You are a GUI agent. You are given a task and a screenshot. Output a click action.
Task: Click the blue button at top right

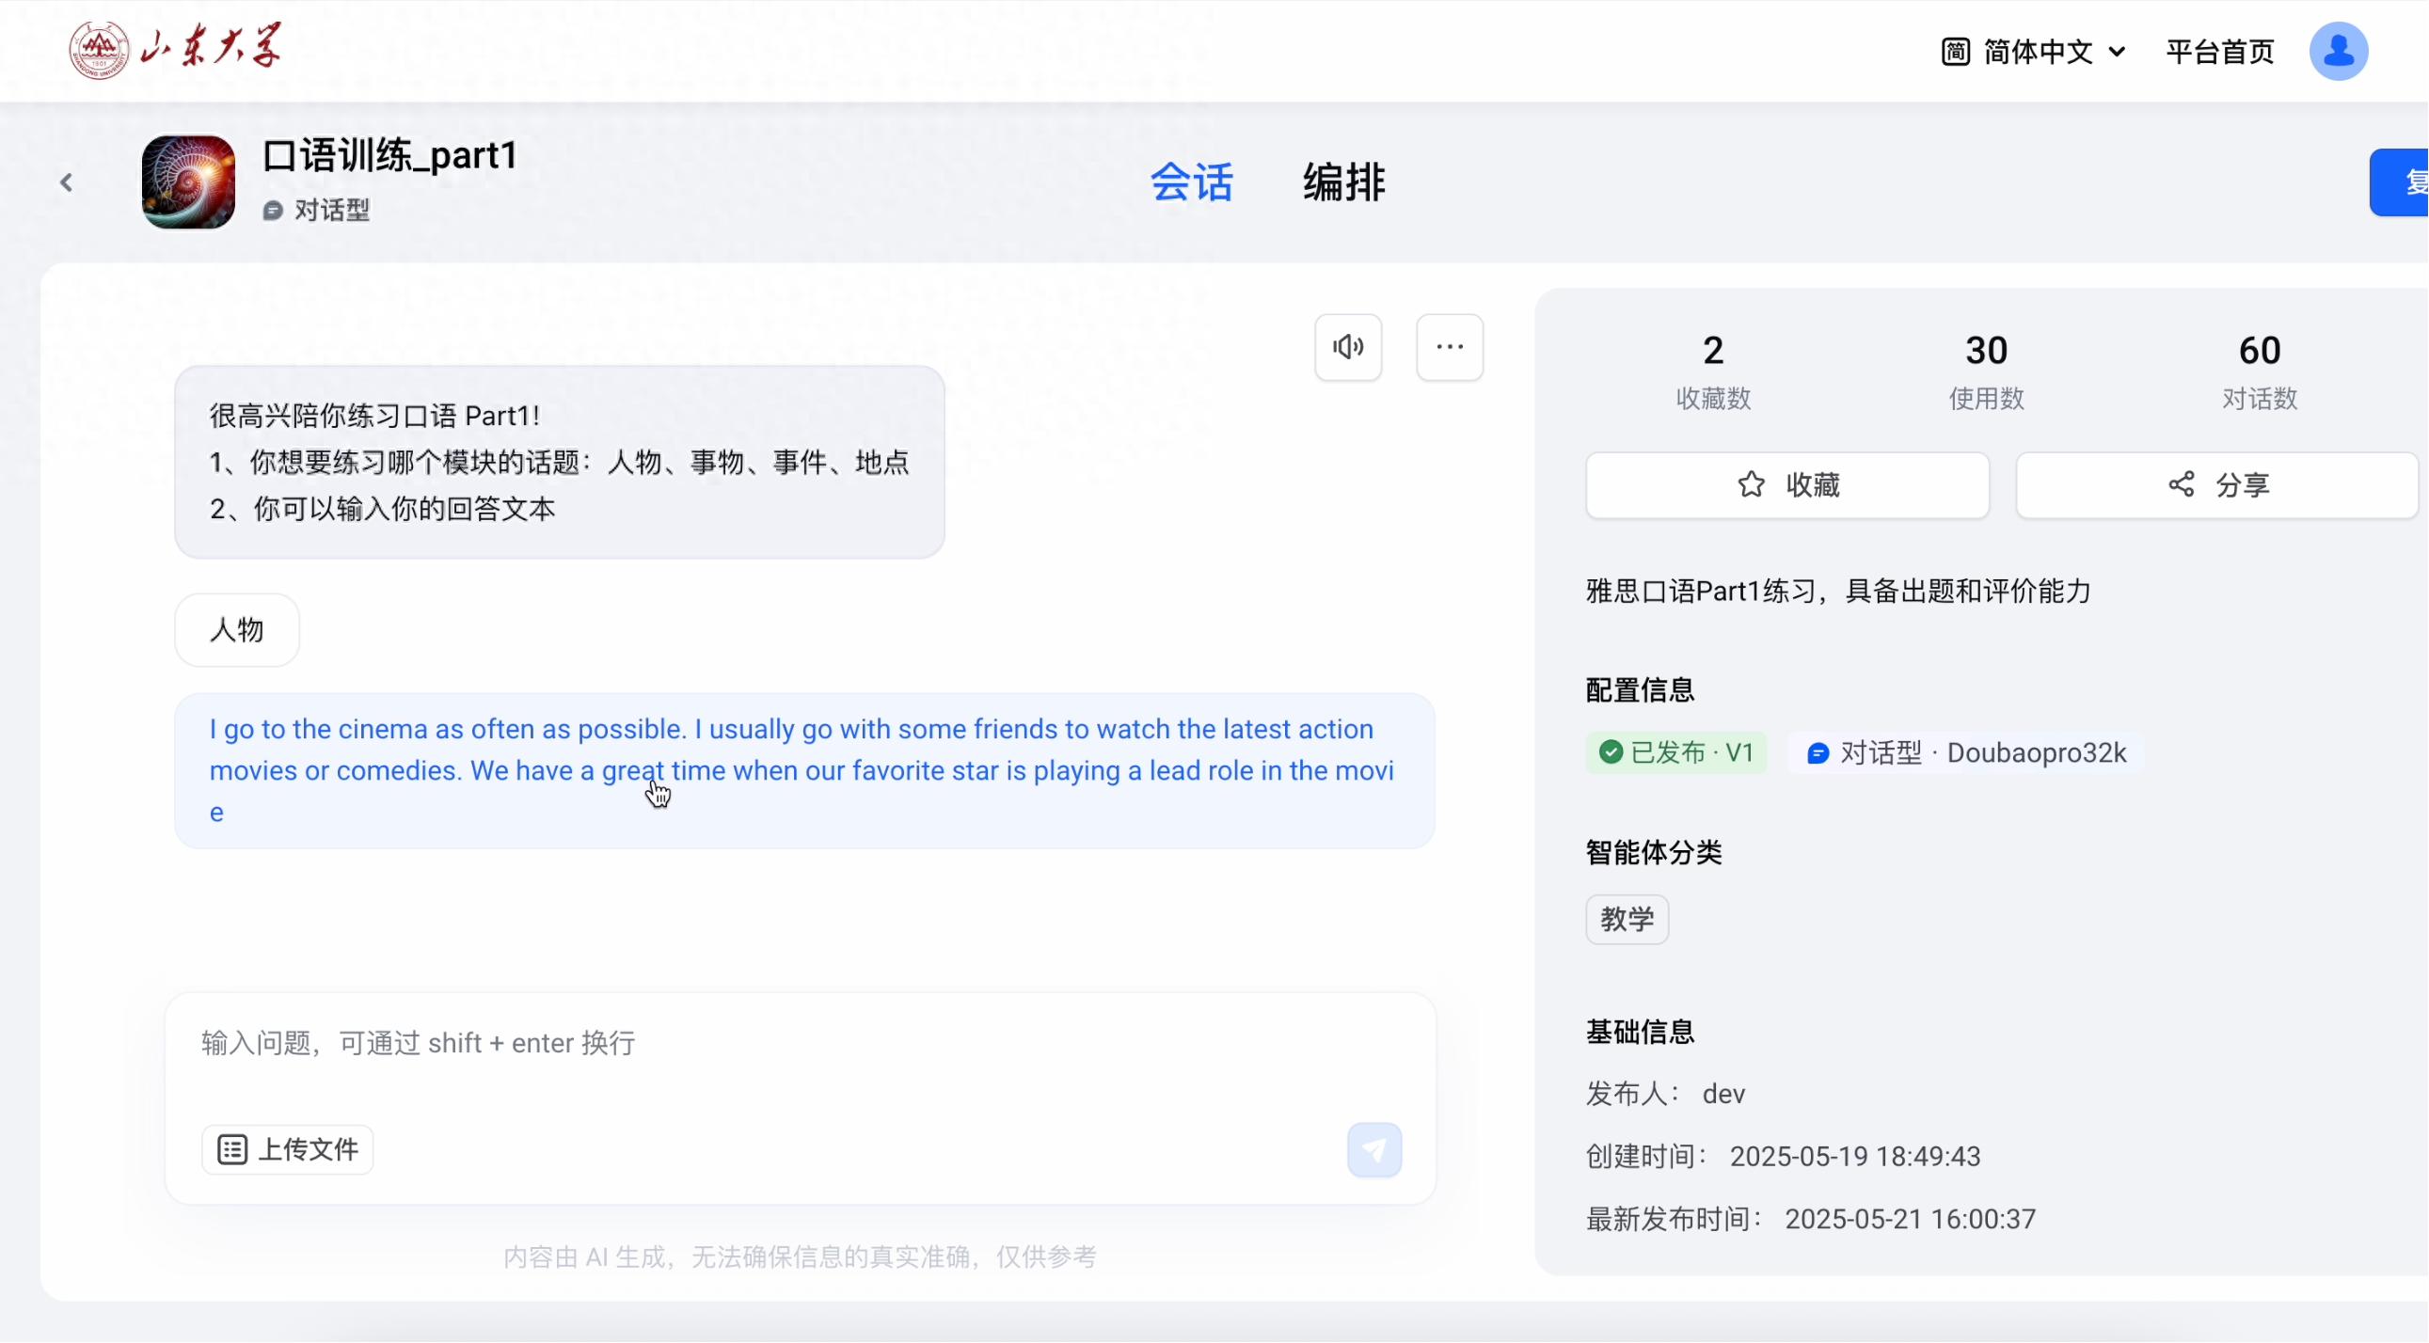click(x=2401, y=182)
